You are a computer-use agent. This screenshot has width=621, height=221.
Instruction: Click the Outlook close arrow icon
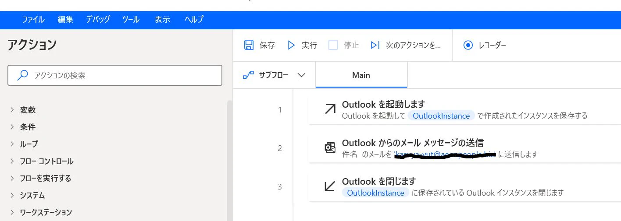330,186
